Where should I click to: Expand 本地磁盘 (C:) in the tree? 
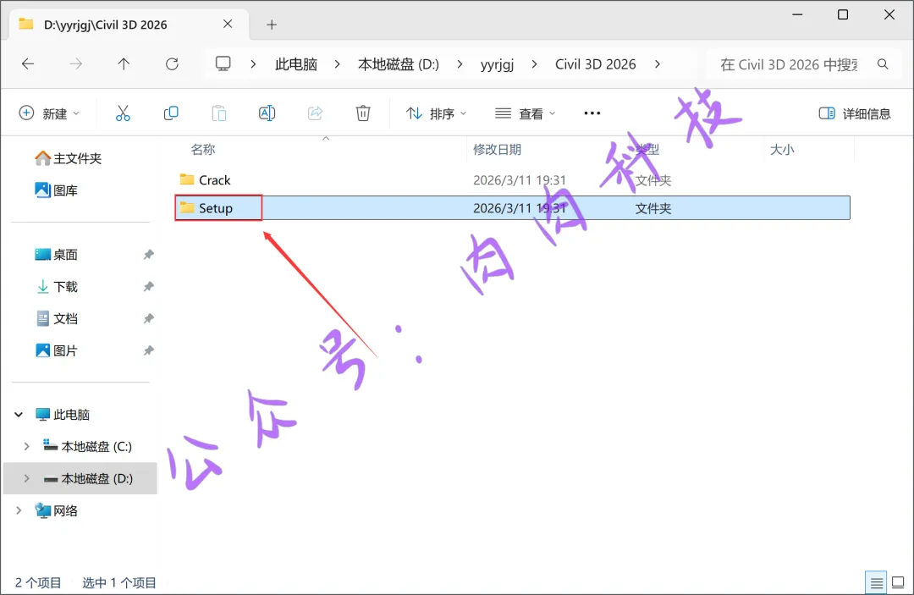click(26, 446)
